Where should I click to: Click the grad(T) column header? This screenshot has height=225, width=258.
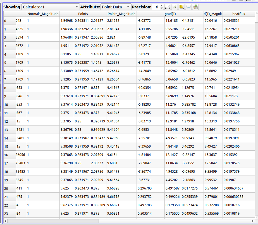[x=171, y=14]
